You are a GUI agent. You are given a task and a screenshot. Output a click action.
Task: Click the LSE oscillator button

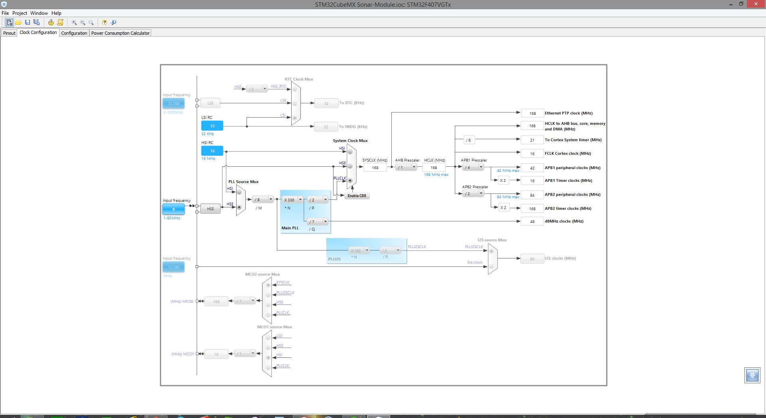point(210,103)
